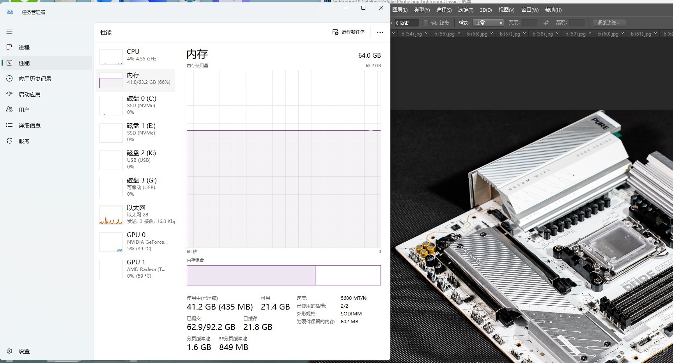Open Photoshop 选择(S) menu
This screenshot has width=673, height=363.
[444, 10]
